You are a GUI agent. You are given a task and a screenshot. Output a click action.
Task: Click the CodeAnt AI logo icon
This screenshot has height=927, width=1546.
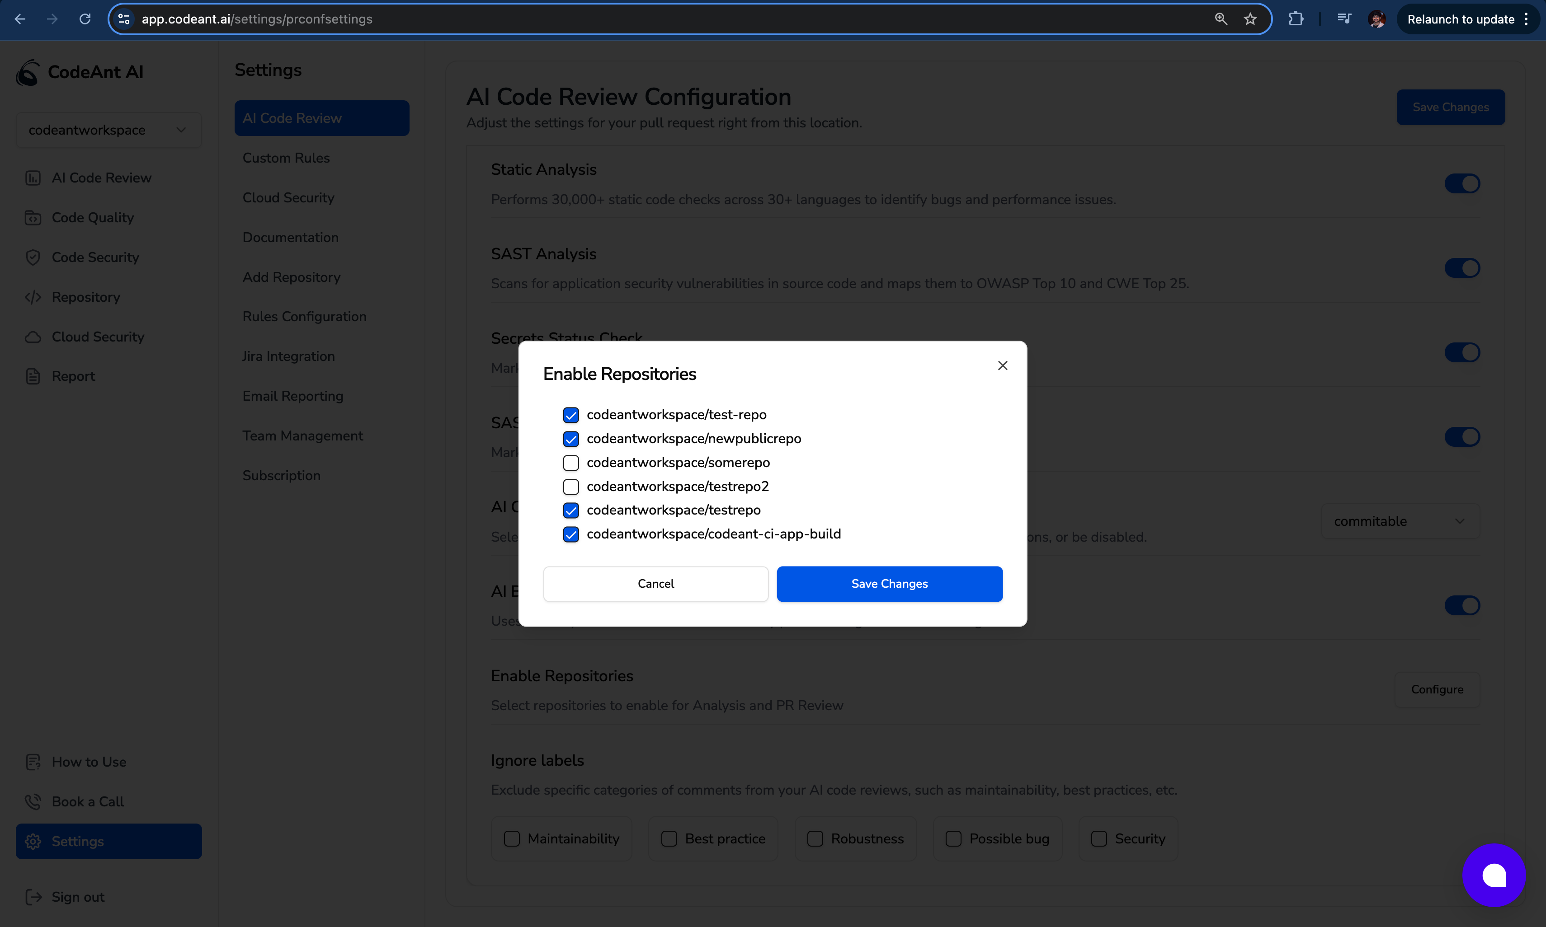(x=28, y=72)
